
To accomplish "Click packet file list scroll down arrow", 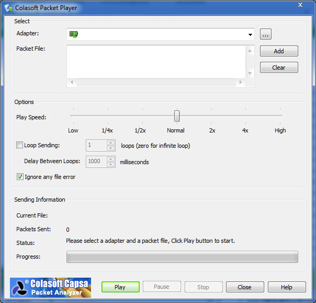I will coord(250,73).
